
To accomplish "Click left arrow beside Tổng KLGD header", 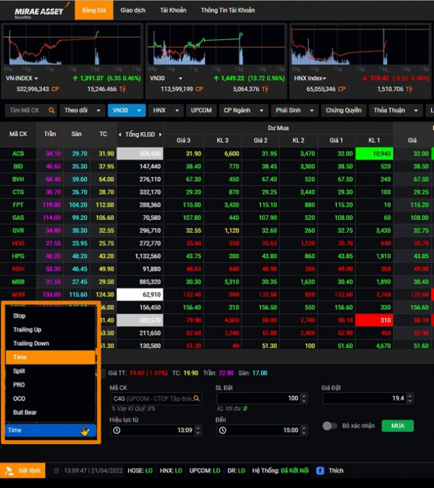I will pos(121,134).
